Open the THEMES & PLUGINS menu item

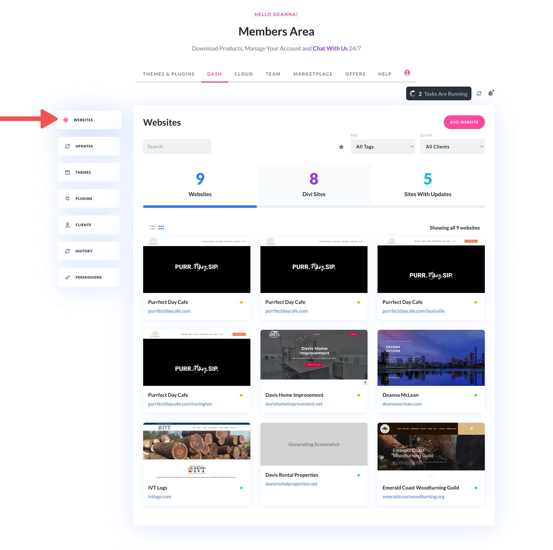(169, 74)
